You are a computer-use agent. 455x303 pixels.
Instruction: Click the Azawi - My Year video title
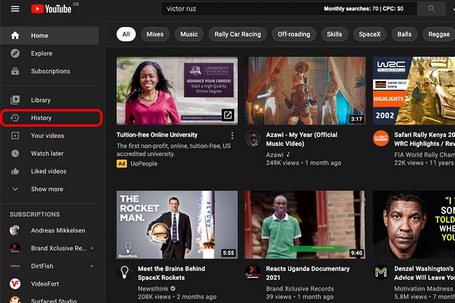point(302,139)
